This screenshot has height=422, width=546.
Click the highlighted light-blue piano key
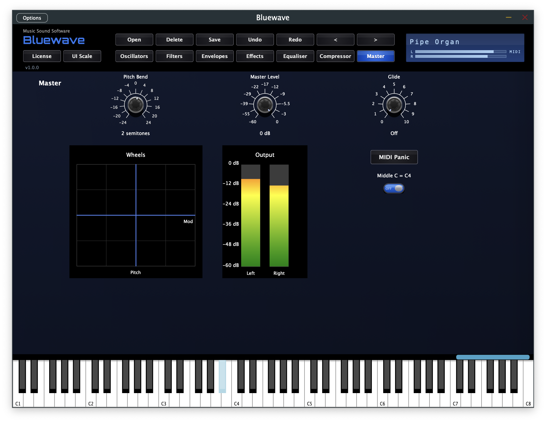[x=222, y=376]
